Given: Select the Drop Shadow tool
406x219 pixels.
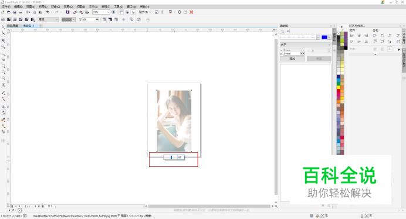Looking at the screenshot, I should [4, 106].
